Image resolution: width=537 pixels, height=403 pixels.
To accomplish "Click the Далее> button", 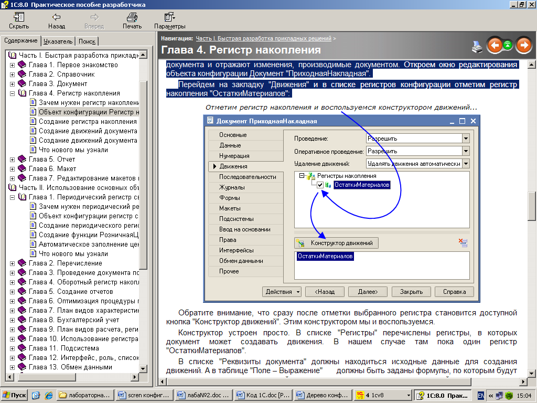I will (368, 292).
